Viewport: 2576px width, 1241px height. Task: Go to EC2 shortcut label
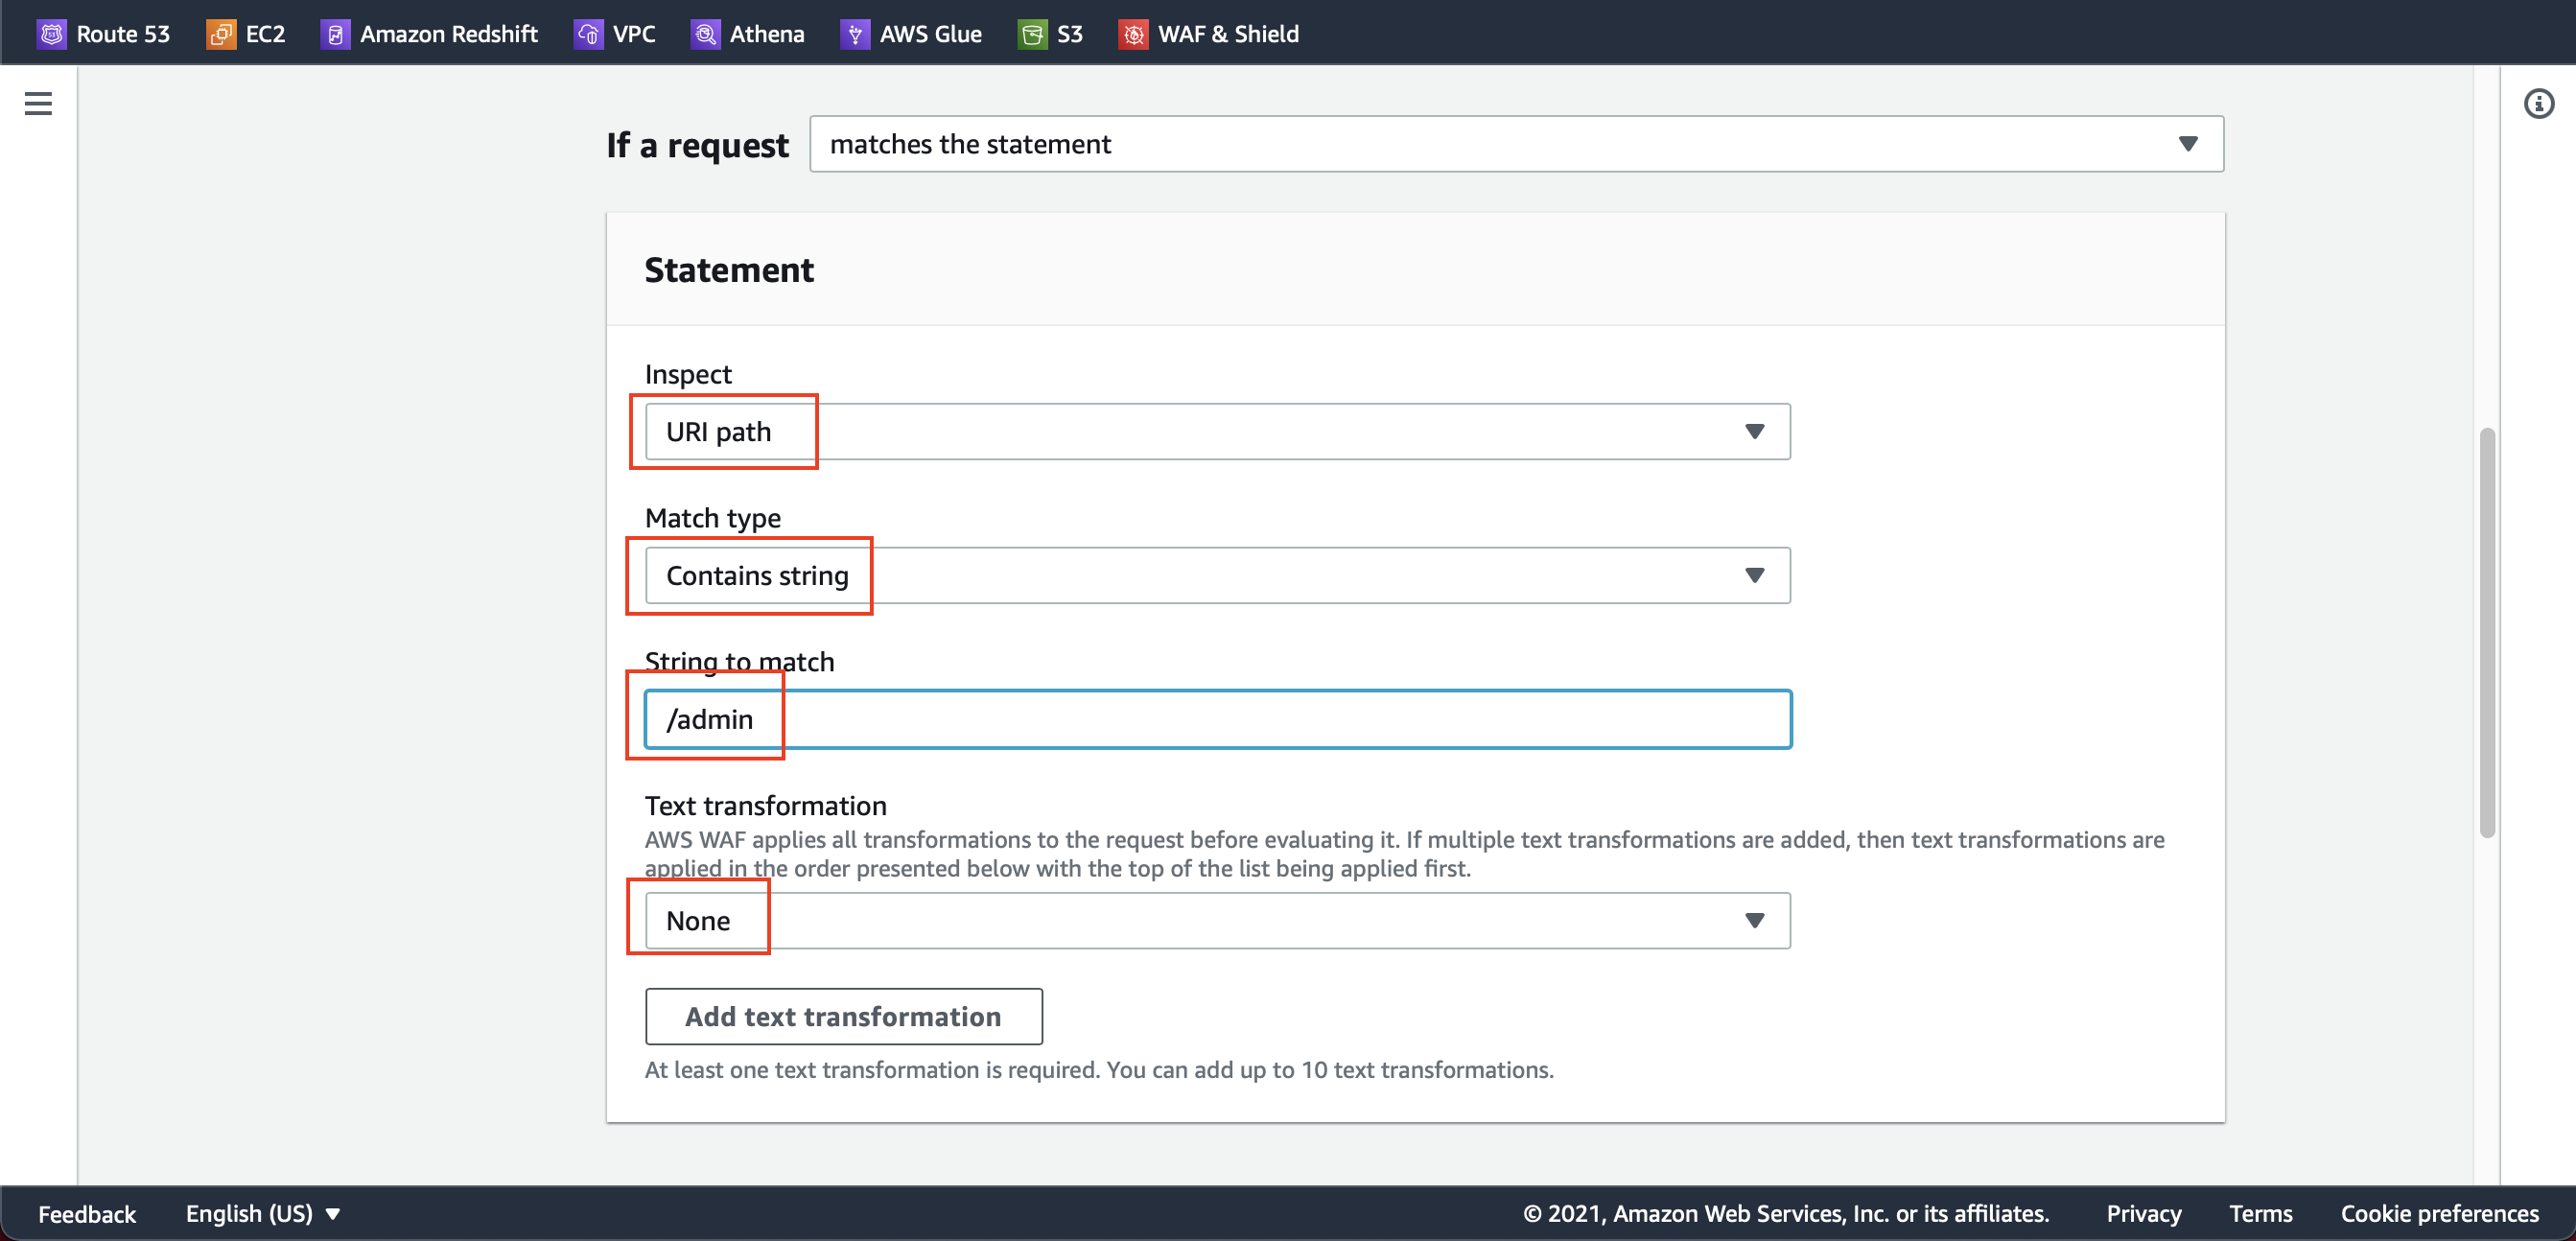pos(265,34)
